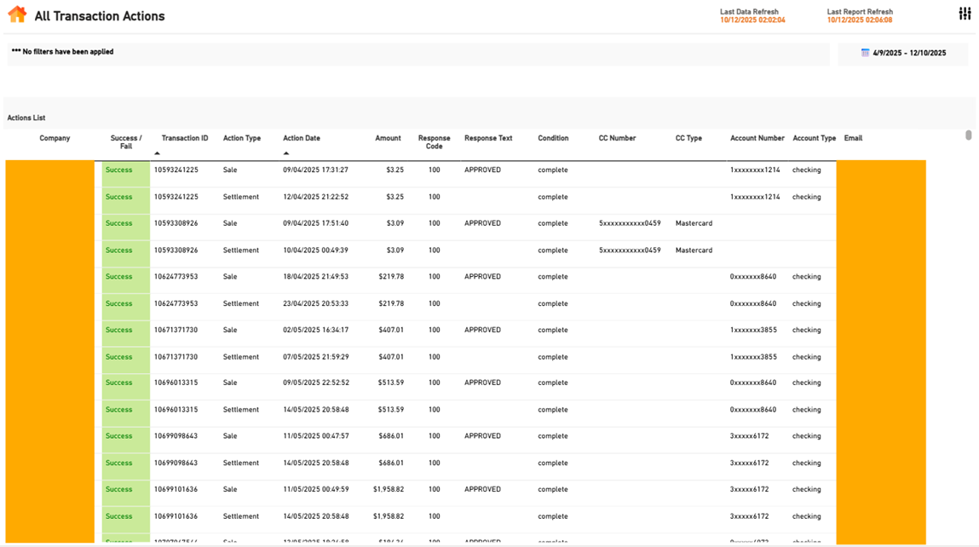Click the $513.59 amount in the 14/05/2025 row
The height and width of the screenshot is (547, 979).
(x=391, y=410)
